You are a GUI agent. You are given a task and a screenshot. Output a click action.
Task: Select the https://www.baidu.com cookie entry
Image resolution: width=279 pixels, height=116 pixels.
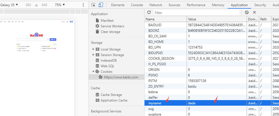pos(121,77)
